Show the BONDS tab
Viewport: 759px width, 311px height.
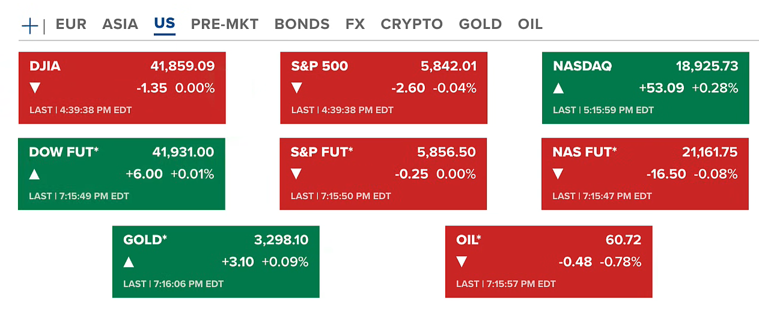302,25
